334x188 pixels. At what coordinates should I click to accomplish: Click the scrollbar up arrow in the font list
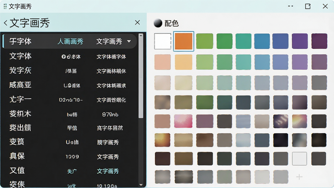pos(141,36)
